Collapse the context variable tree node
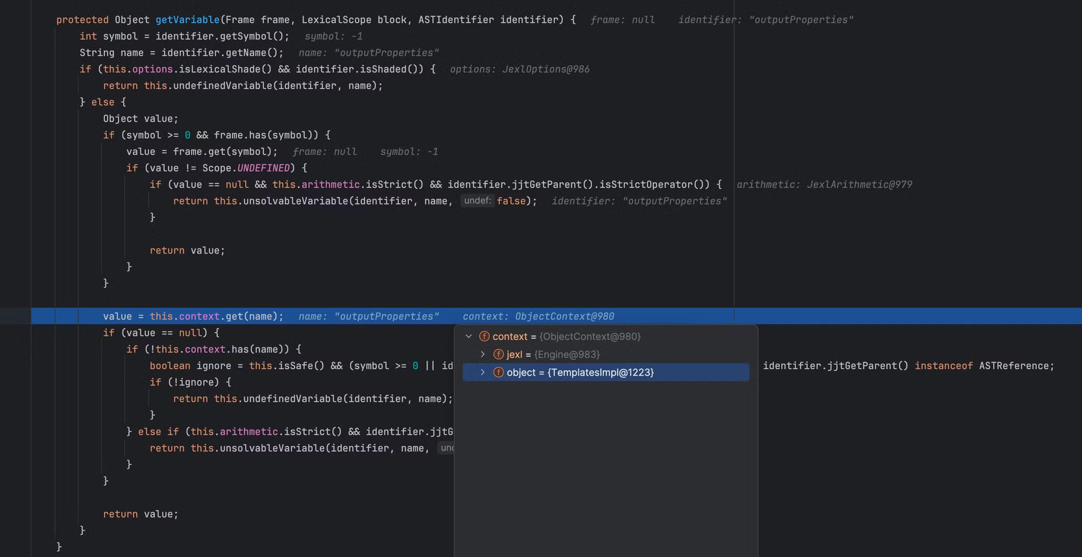 tap(469, 337)
